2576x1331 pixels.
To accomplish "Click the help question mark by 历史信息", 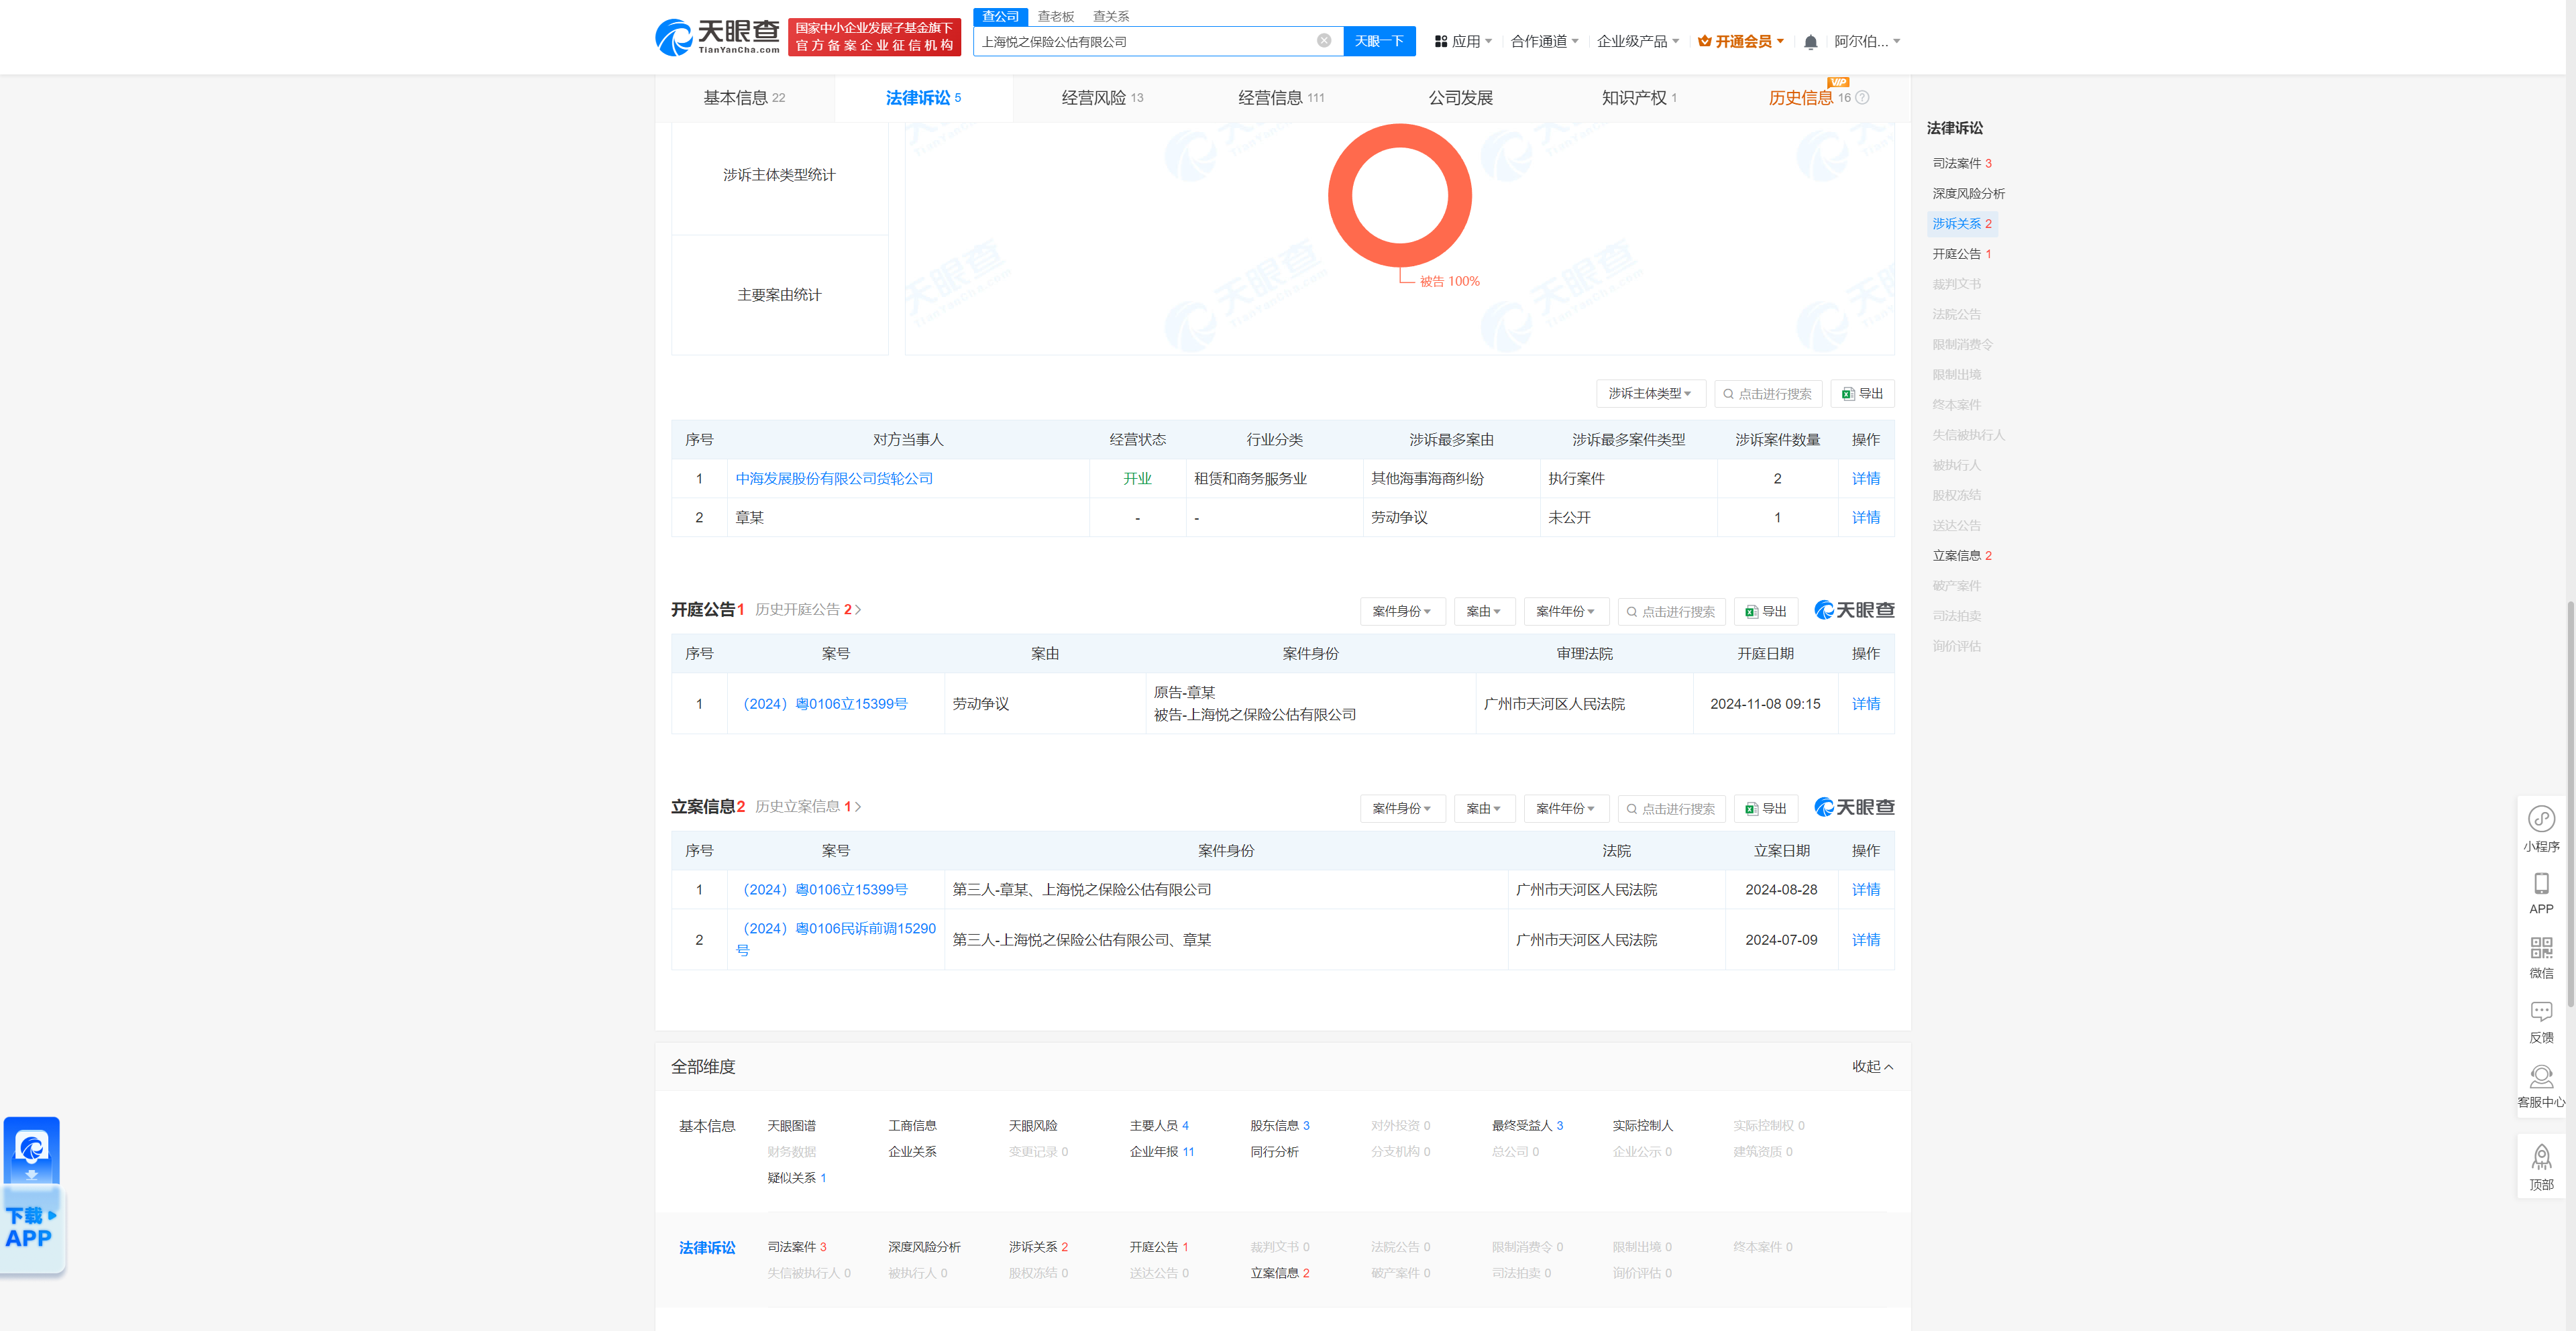I will pyautogui.click(x=1862, y=98).
